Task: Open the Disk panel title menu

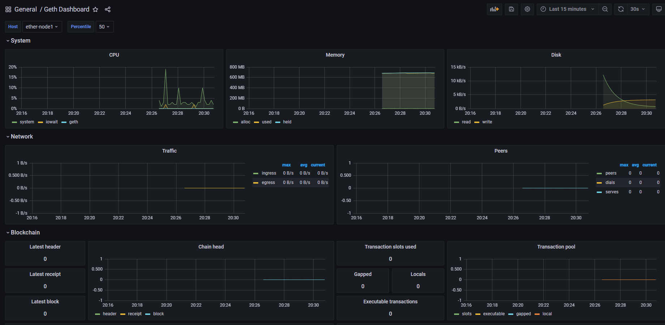Action: (556, 55)
